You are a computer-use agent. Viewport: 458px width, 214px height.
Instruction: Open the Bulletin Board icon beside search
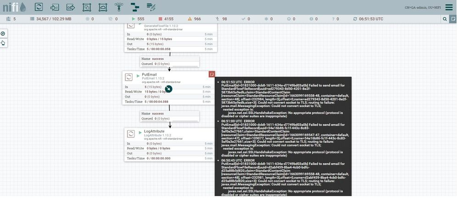[x=453, y=19]
